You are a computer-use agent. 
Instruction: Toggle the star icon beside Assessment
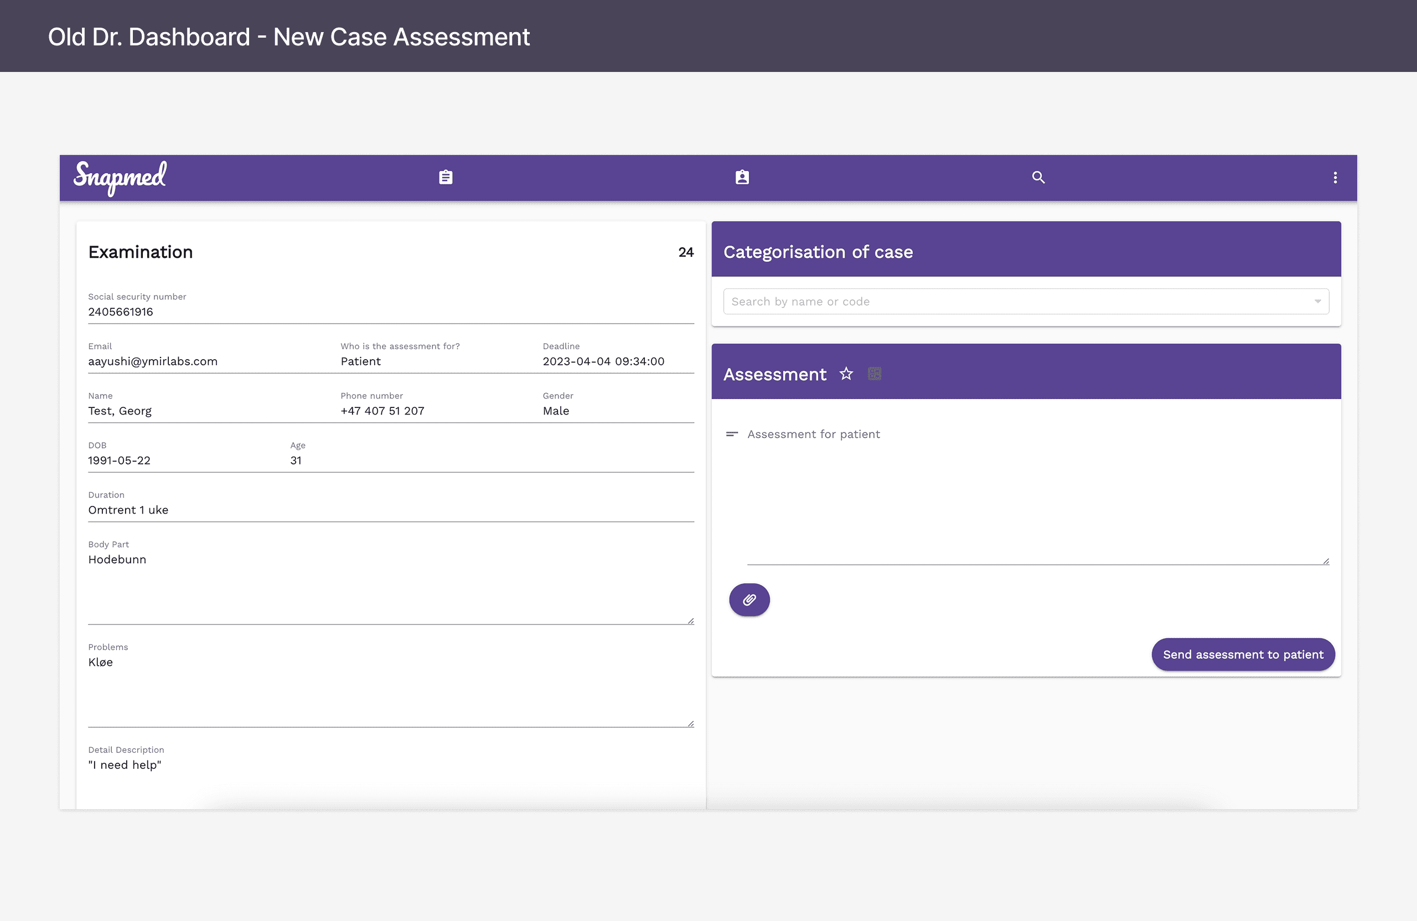point(846,374)
